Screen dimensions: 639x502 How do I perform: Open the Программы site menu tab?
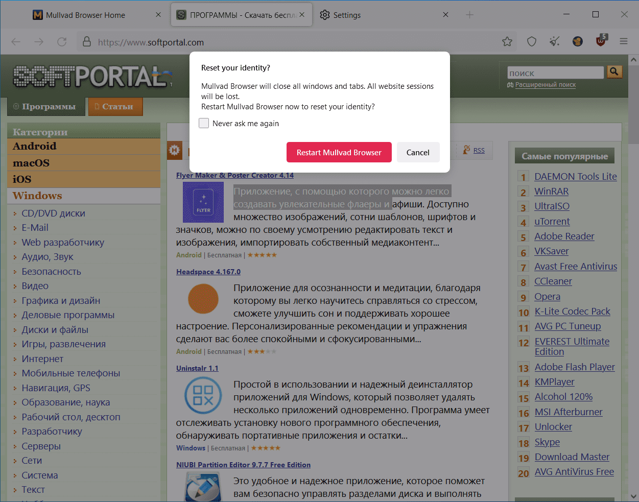[x=46, y=107]
